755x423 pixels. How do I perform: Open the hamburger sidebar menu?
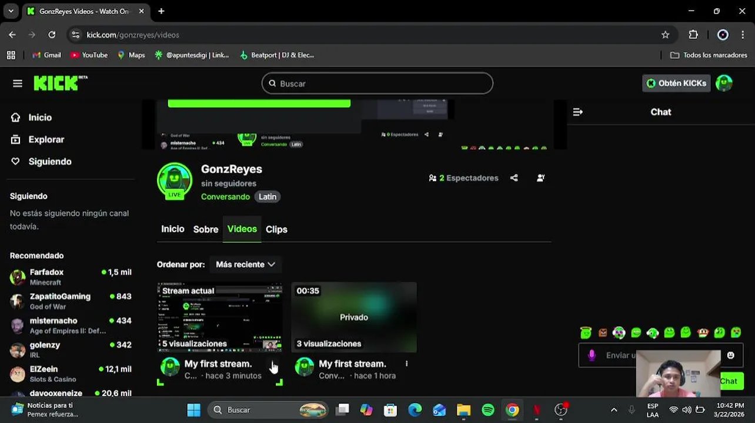tap(18, 83)
